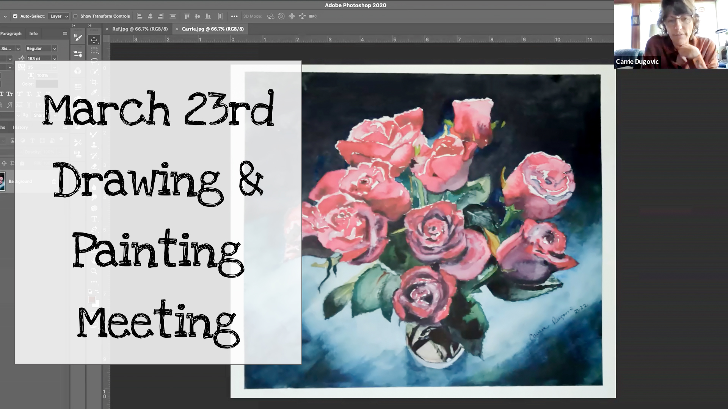Click the 3D video camera icon
Screen dimensions: 728x409
coord(313,16)
